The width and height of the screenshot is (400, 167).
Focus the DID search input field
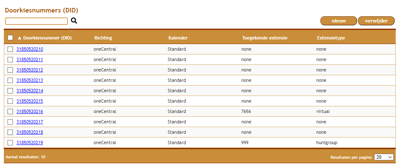(36, 21)
